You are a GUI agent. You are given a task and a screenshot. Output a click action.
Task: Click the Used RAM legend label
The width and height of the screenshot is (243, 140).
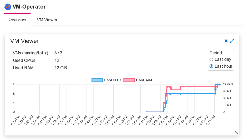144,80
